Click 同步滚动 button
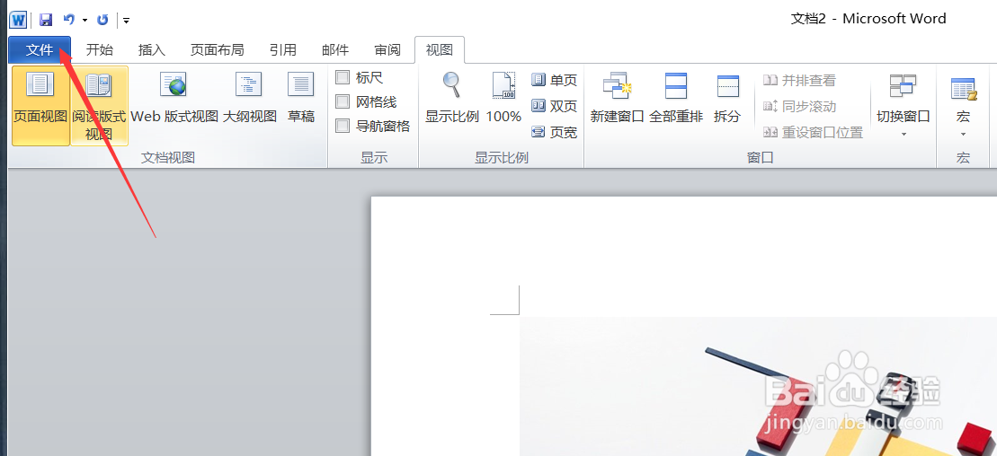997x456 pixels. [799, 106]
